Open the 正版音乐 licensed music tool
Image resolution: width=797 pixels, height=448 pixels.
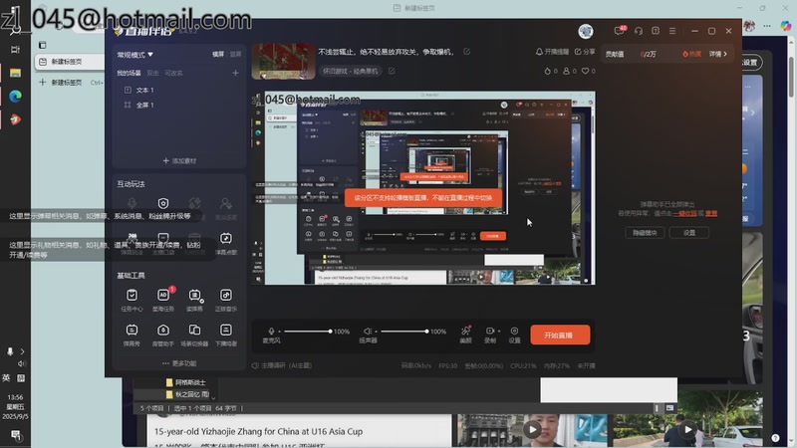click(226, 300)
